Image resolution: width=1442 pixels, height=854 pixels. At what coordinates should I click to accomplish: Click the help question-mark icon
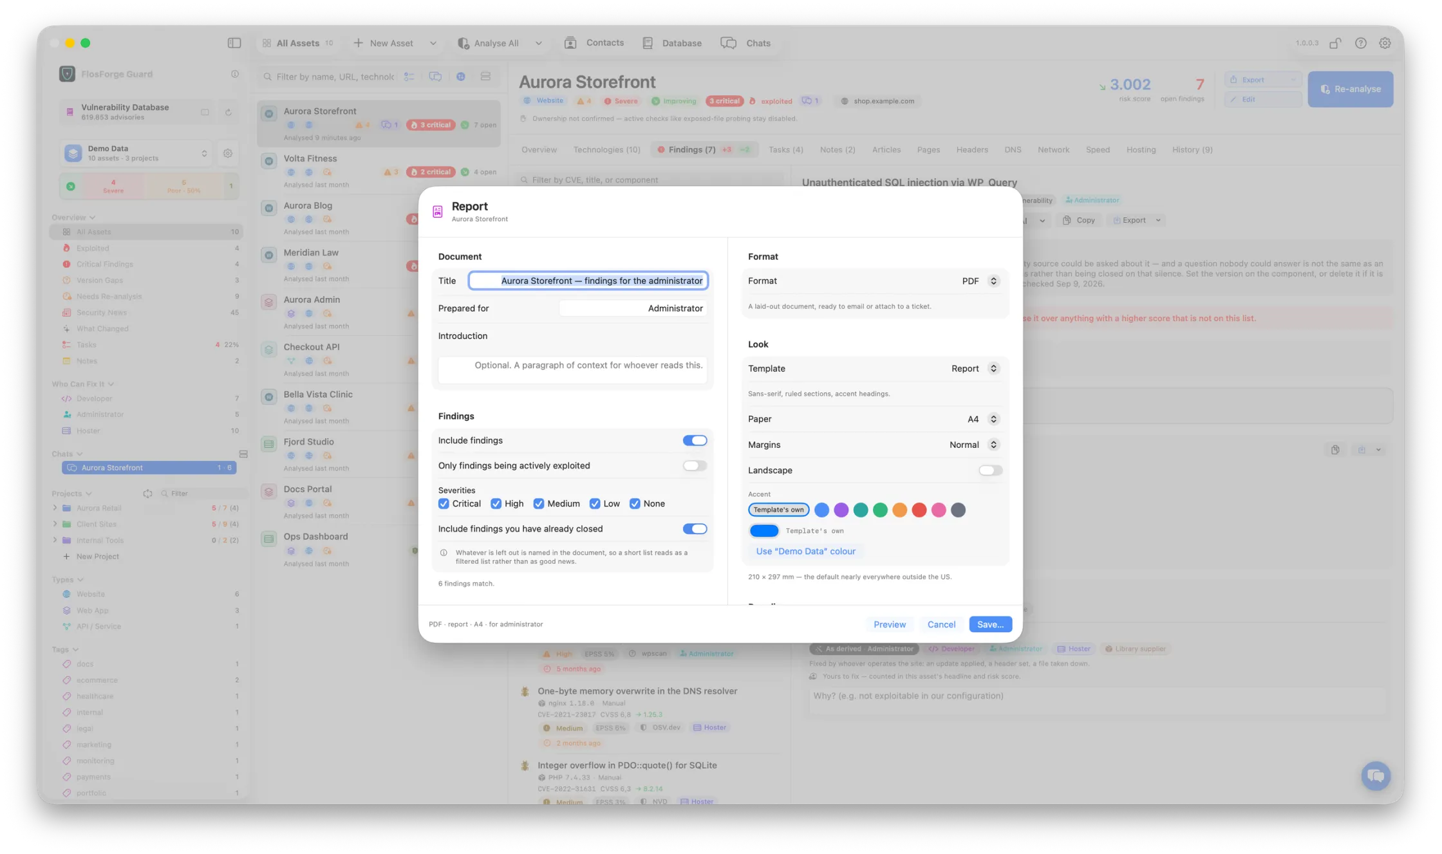(x=1360, y=42)
